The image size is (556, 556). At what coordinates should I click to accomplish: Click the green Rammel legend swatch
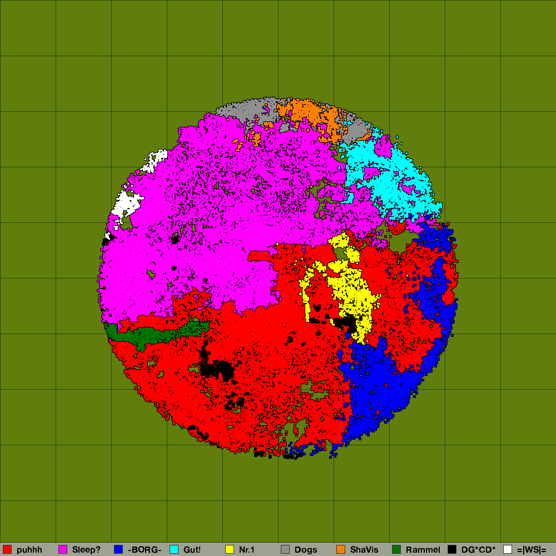(396, 549)
